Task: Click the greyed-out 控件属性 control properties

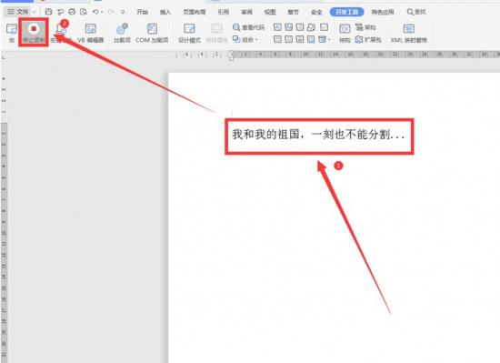Action: pyautogui.click(x=216, y=33)
